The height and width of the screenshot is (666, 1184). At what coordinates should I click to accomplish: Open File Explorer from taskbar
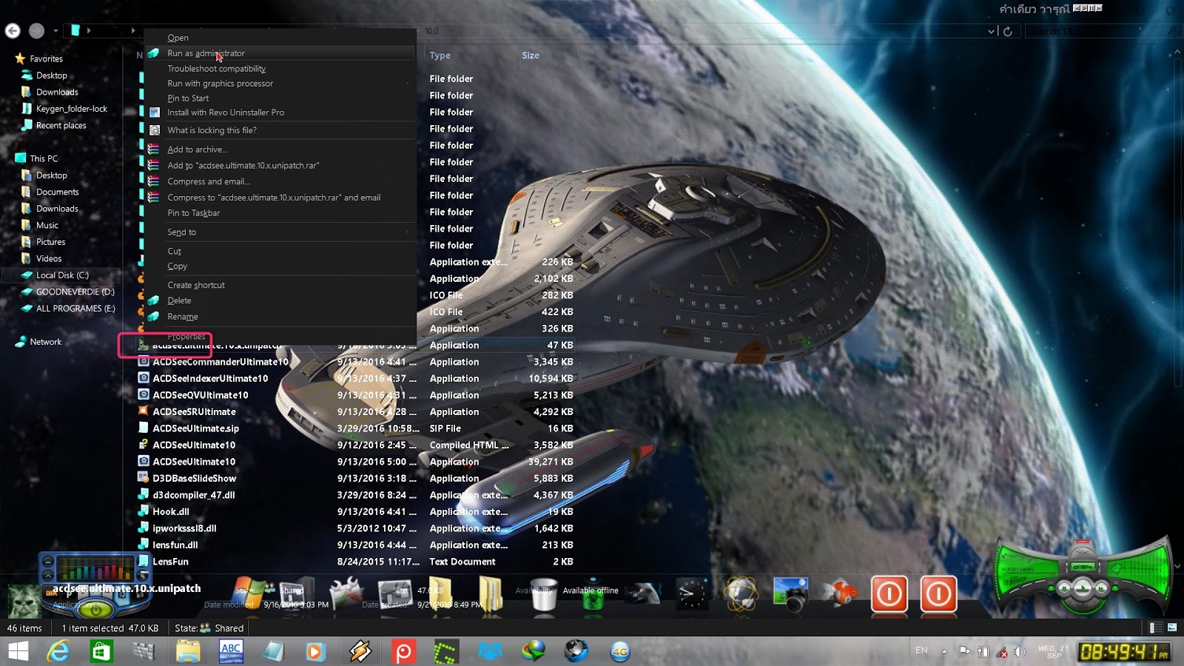188,651
